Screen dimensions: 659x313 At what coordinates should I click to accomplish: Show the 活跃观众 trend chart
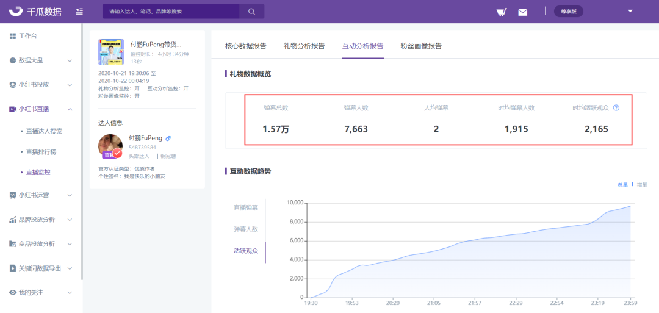point(246,251)
